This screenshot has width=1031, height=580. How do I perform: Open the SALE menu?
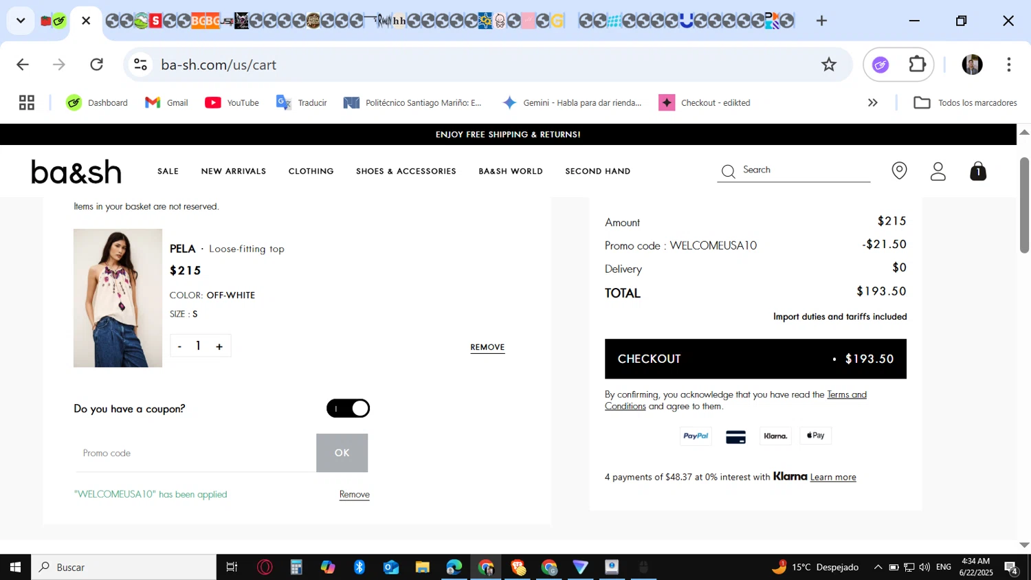click(168, 171)
